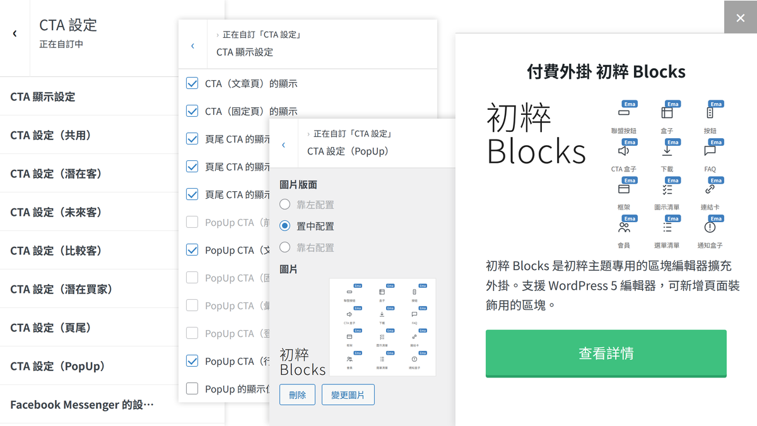Toggle the PopUp CTA（文 checkbox
757x426 pixels.
pyautogui.click(x=192, y=250)
